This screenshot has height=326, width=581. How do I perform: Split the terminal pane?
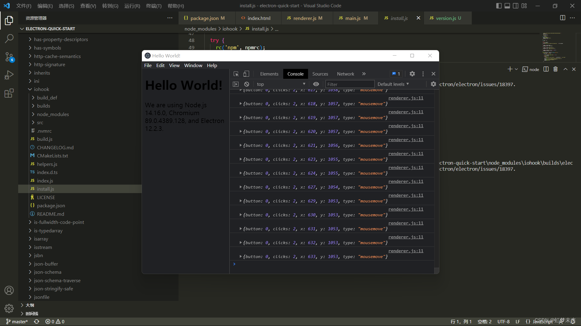[546, 69]
